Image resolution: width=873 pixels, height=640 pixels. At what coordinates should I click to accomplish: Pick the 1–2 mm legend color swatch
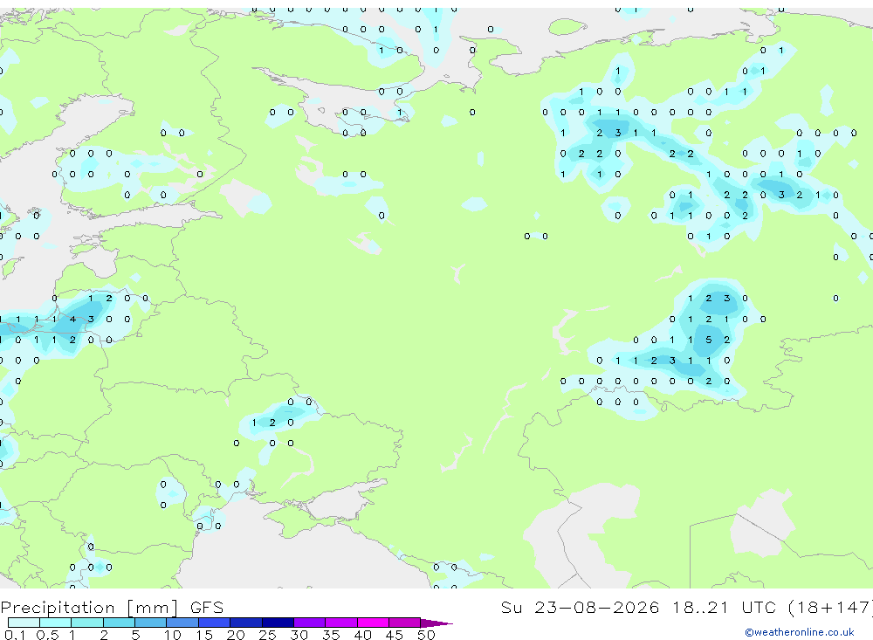[87, 623]
